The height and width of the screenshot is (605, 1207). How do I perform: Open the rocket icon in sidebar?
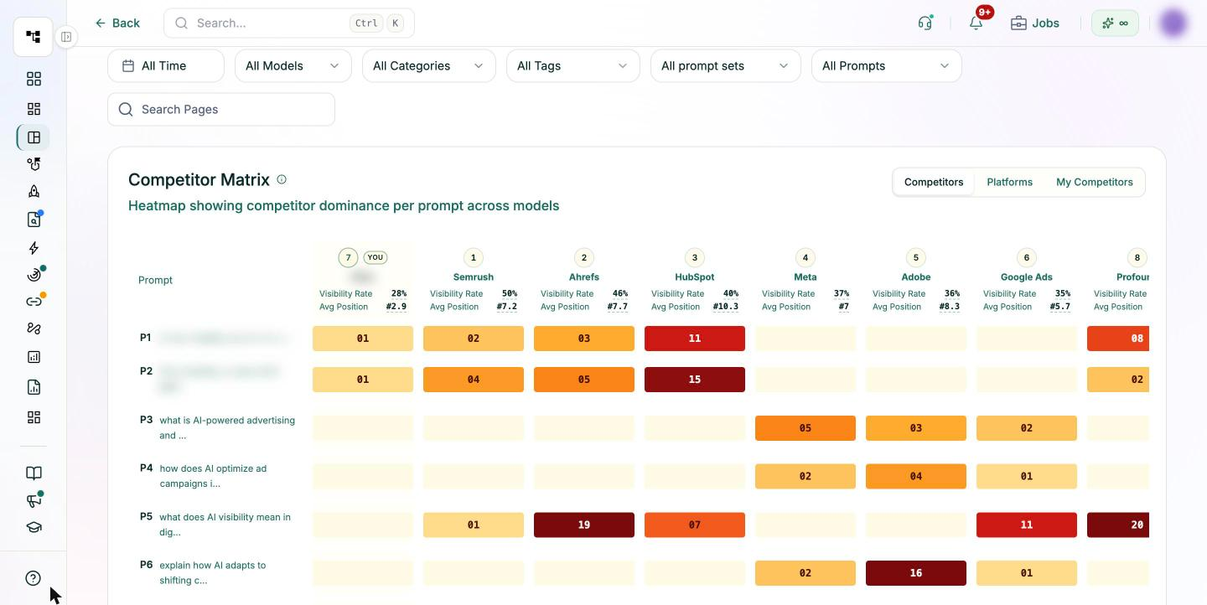(x=34, y=191)
